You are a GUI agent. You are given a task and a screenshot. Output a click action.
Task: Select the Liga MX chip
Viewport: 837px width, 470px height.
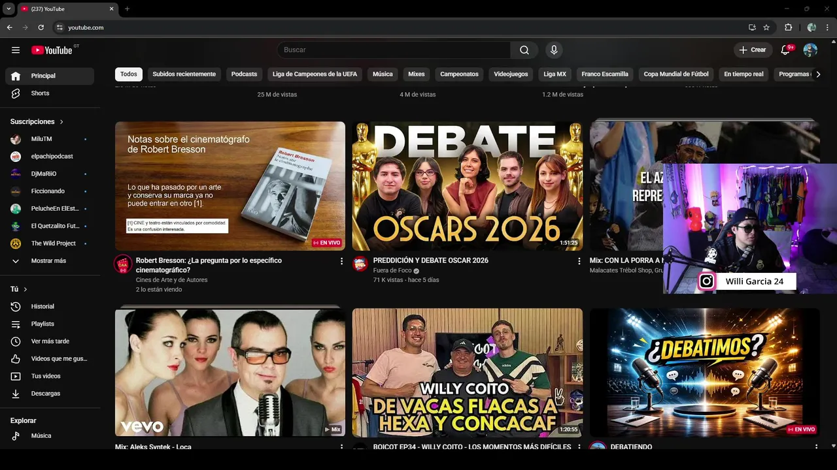[x=555, y=74]
